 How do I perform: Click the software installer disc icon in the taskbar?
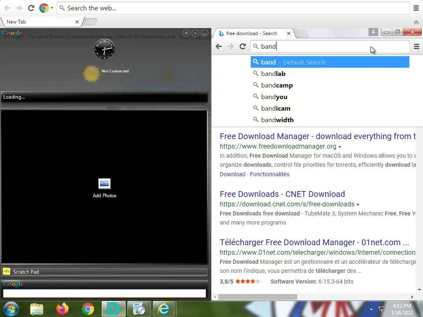(x=139, y=309)
